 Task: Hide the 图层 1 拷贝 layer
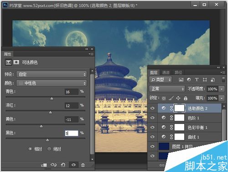tap(152, 146)
